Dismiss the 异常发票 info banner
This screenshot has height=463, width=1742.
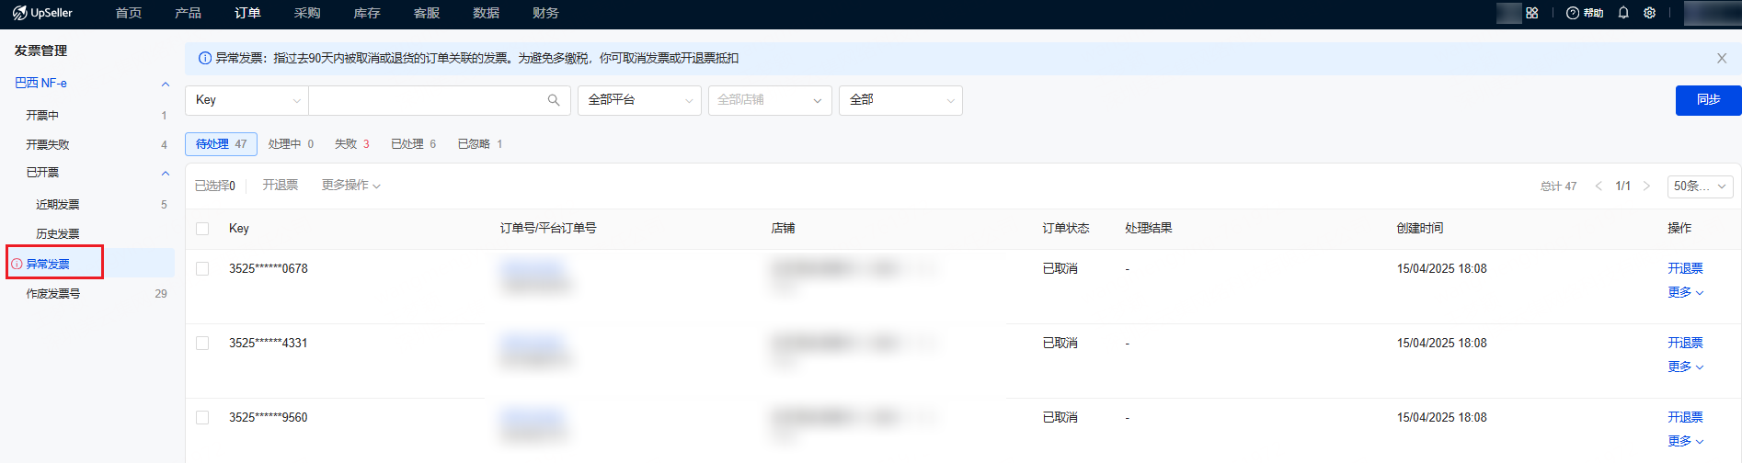click(x=1722, y=58)
